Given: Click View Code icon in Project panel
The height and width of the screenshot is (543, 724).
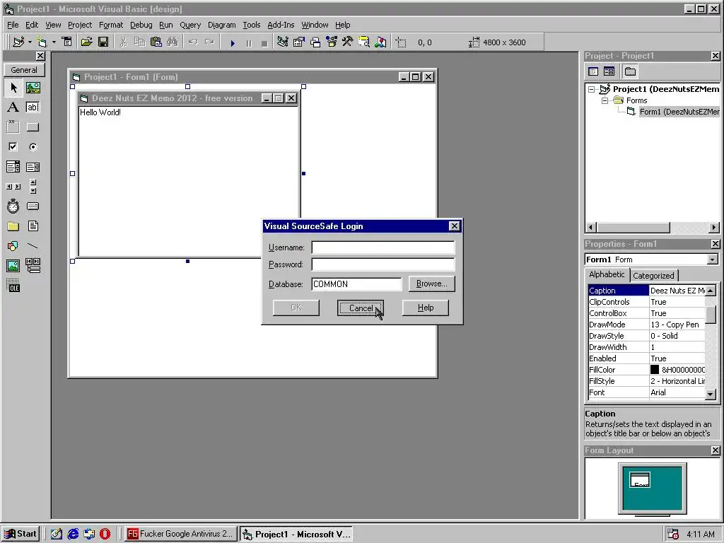Looking at the screenshot, I should pos(593,71).
